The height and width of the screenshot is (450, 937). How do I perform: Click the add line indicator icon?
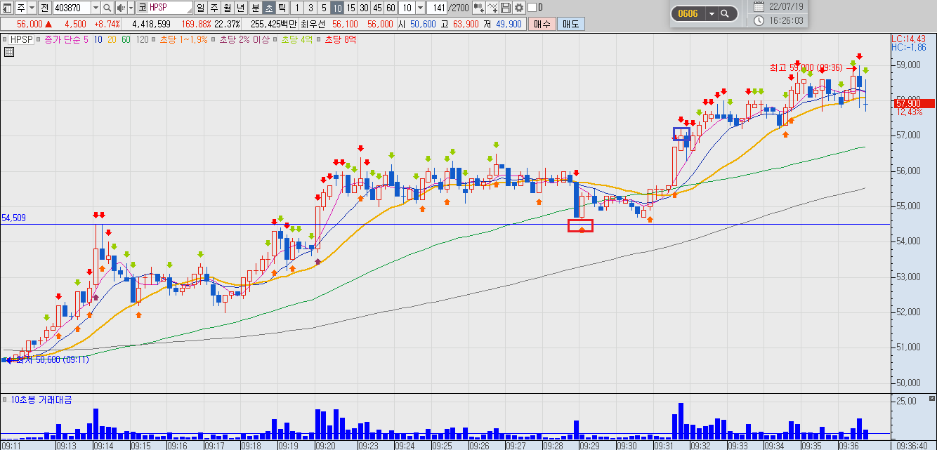[x=492, y=8]
